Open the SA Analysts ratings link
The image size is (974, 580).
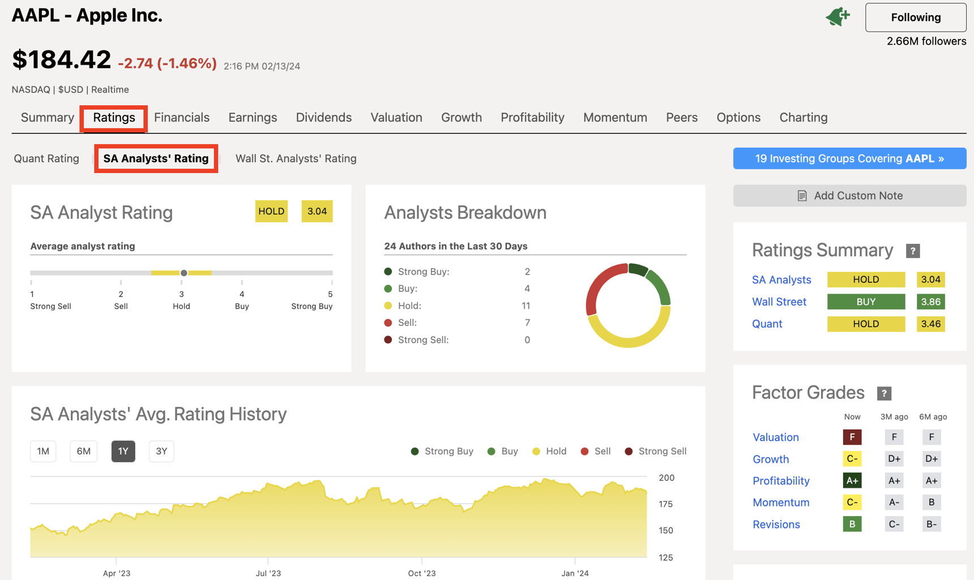[x=781, y=280]
